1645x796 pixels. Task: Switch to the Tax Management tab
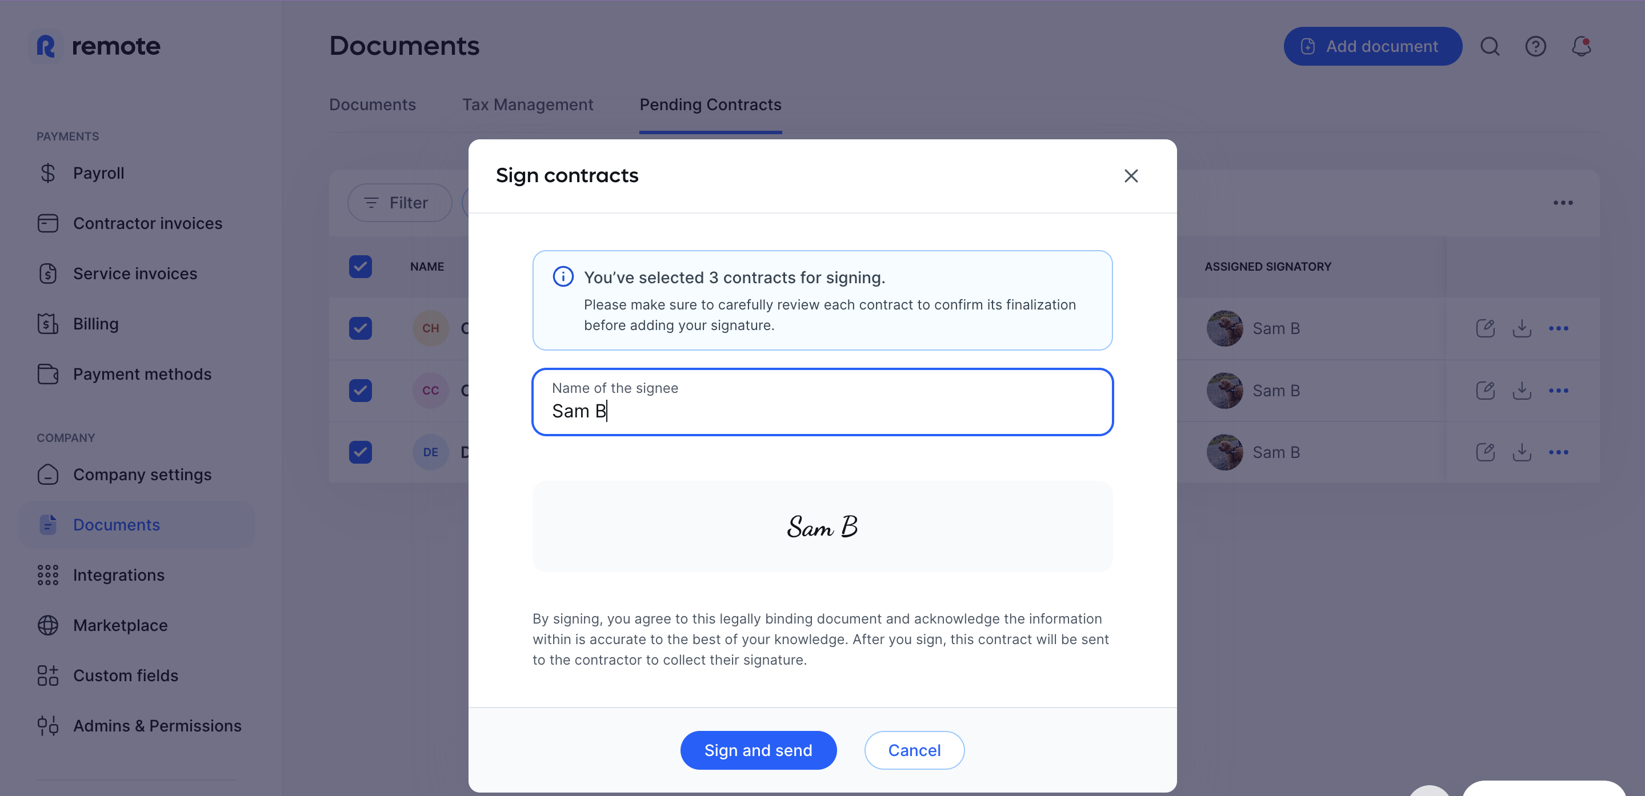click(x=527, y=104)
